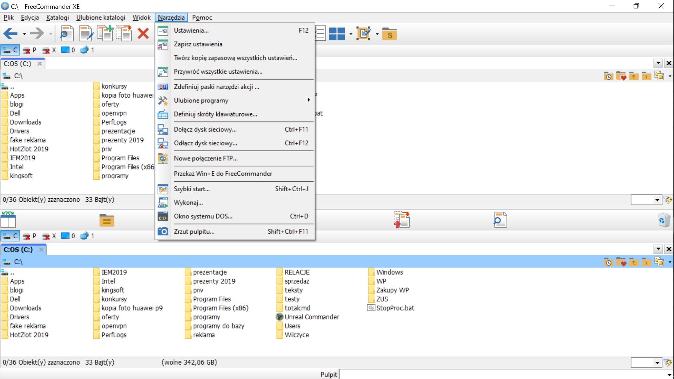674x379 pixels.
Task: Click the gray Forward arrow in toolbar
Action: pos(37,34)
